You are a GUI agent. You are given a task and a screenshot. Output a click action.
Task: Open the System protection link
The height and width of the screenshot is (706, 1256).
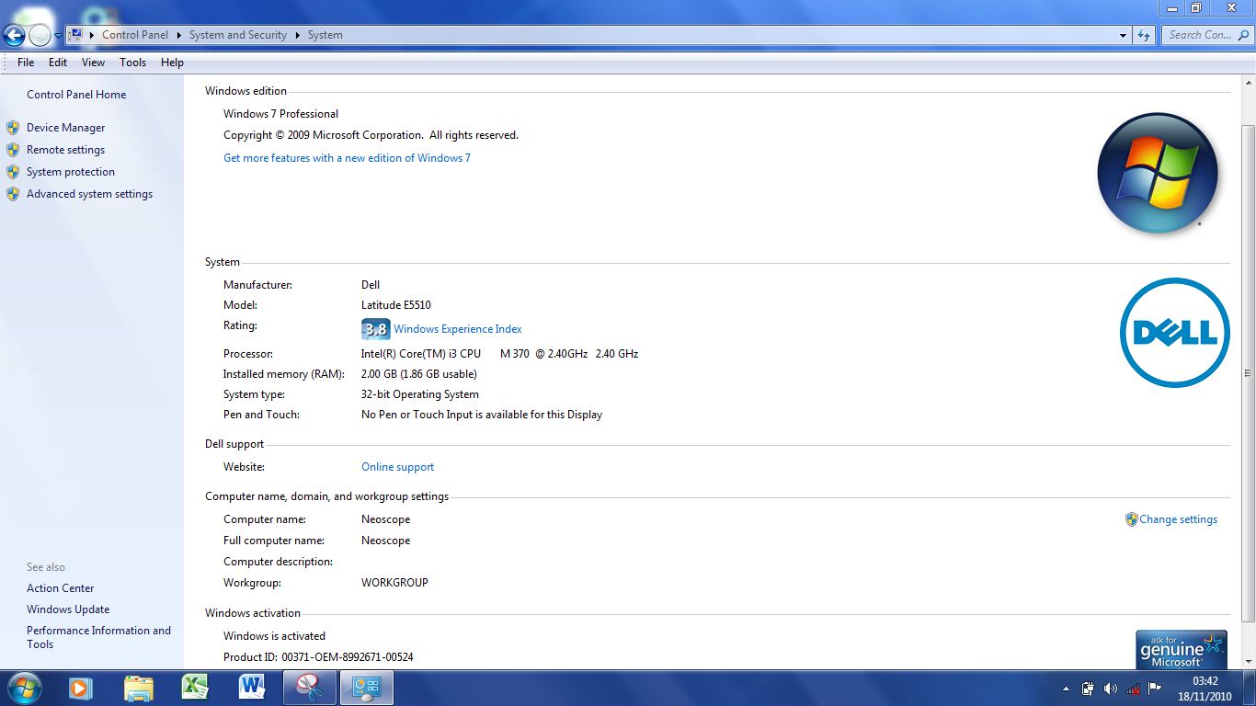pyautogui.click(x=71, y=172)
